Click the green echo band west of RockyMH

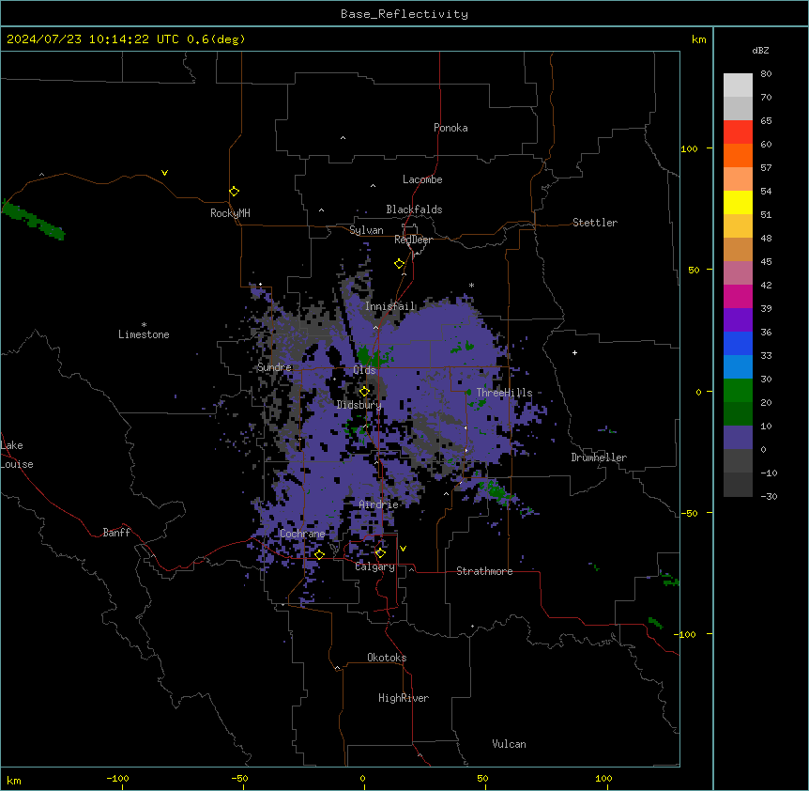pyautogui.click(x=33, y=221)
